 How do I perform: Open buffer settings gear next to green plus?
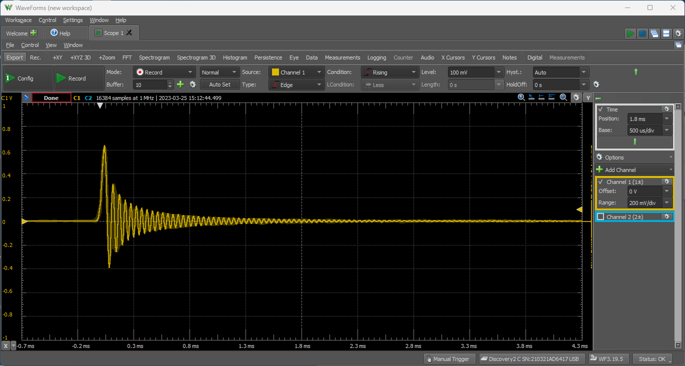point(192,84)
